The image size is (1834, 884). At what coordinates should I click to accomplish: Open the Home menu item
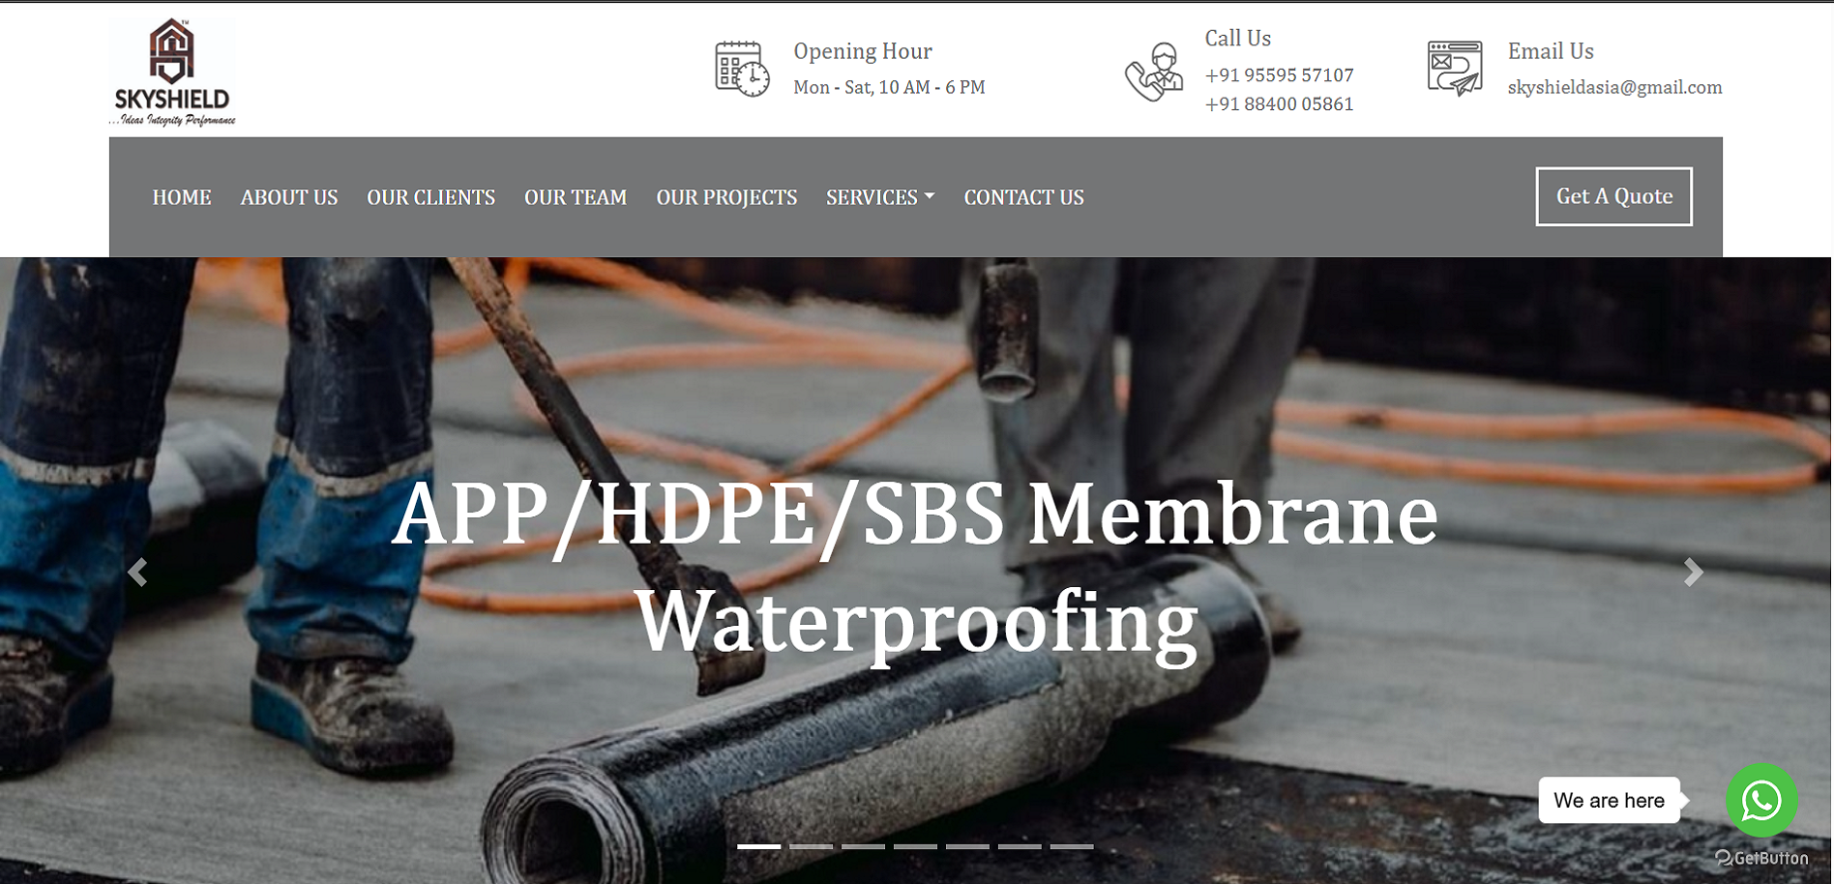[x=182, y=197]
